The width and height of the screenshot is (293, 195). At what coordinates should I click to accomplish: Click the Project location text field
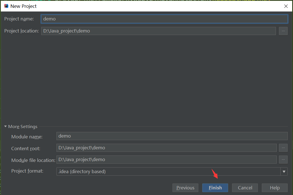click(x=158, y=31)
